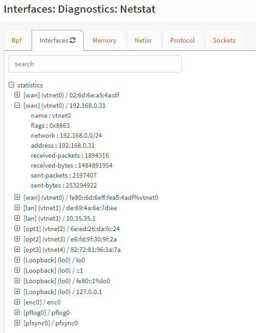Expand the opt1 vtnet2 interface node

[17, 228]
